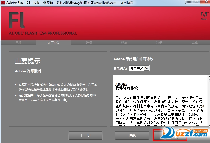Screen dimensions: 210x143
Task: Click the 拒绝 decline button
Action: coord(132,135)
